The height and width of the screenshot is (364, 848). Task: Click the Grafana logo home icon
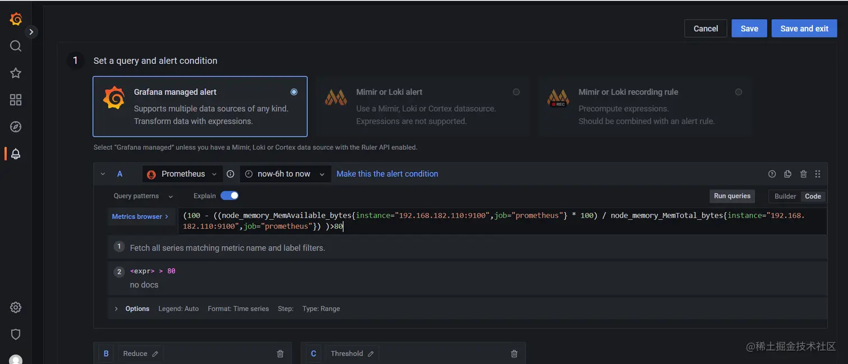click(16, 19)
